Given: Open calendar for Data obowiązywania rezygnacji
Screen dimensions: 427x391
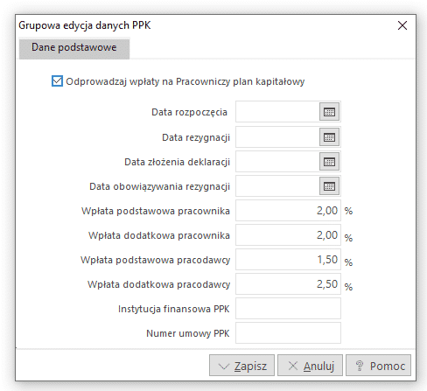Looking at the screenshot, I should tap(330, 186).
